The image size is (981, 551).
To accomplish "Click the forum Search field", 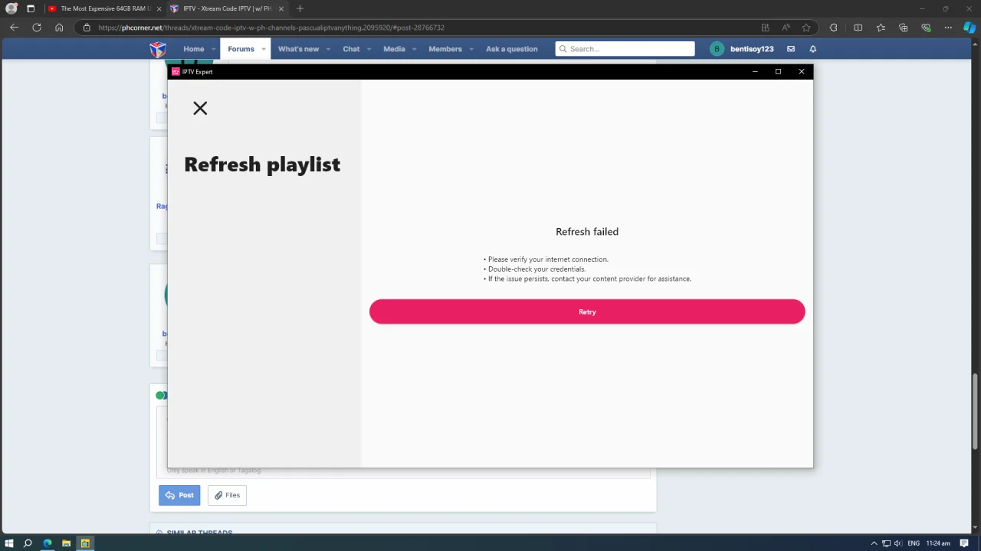I will point(625,49).
